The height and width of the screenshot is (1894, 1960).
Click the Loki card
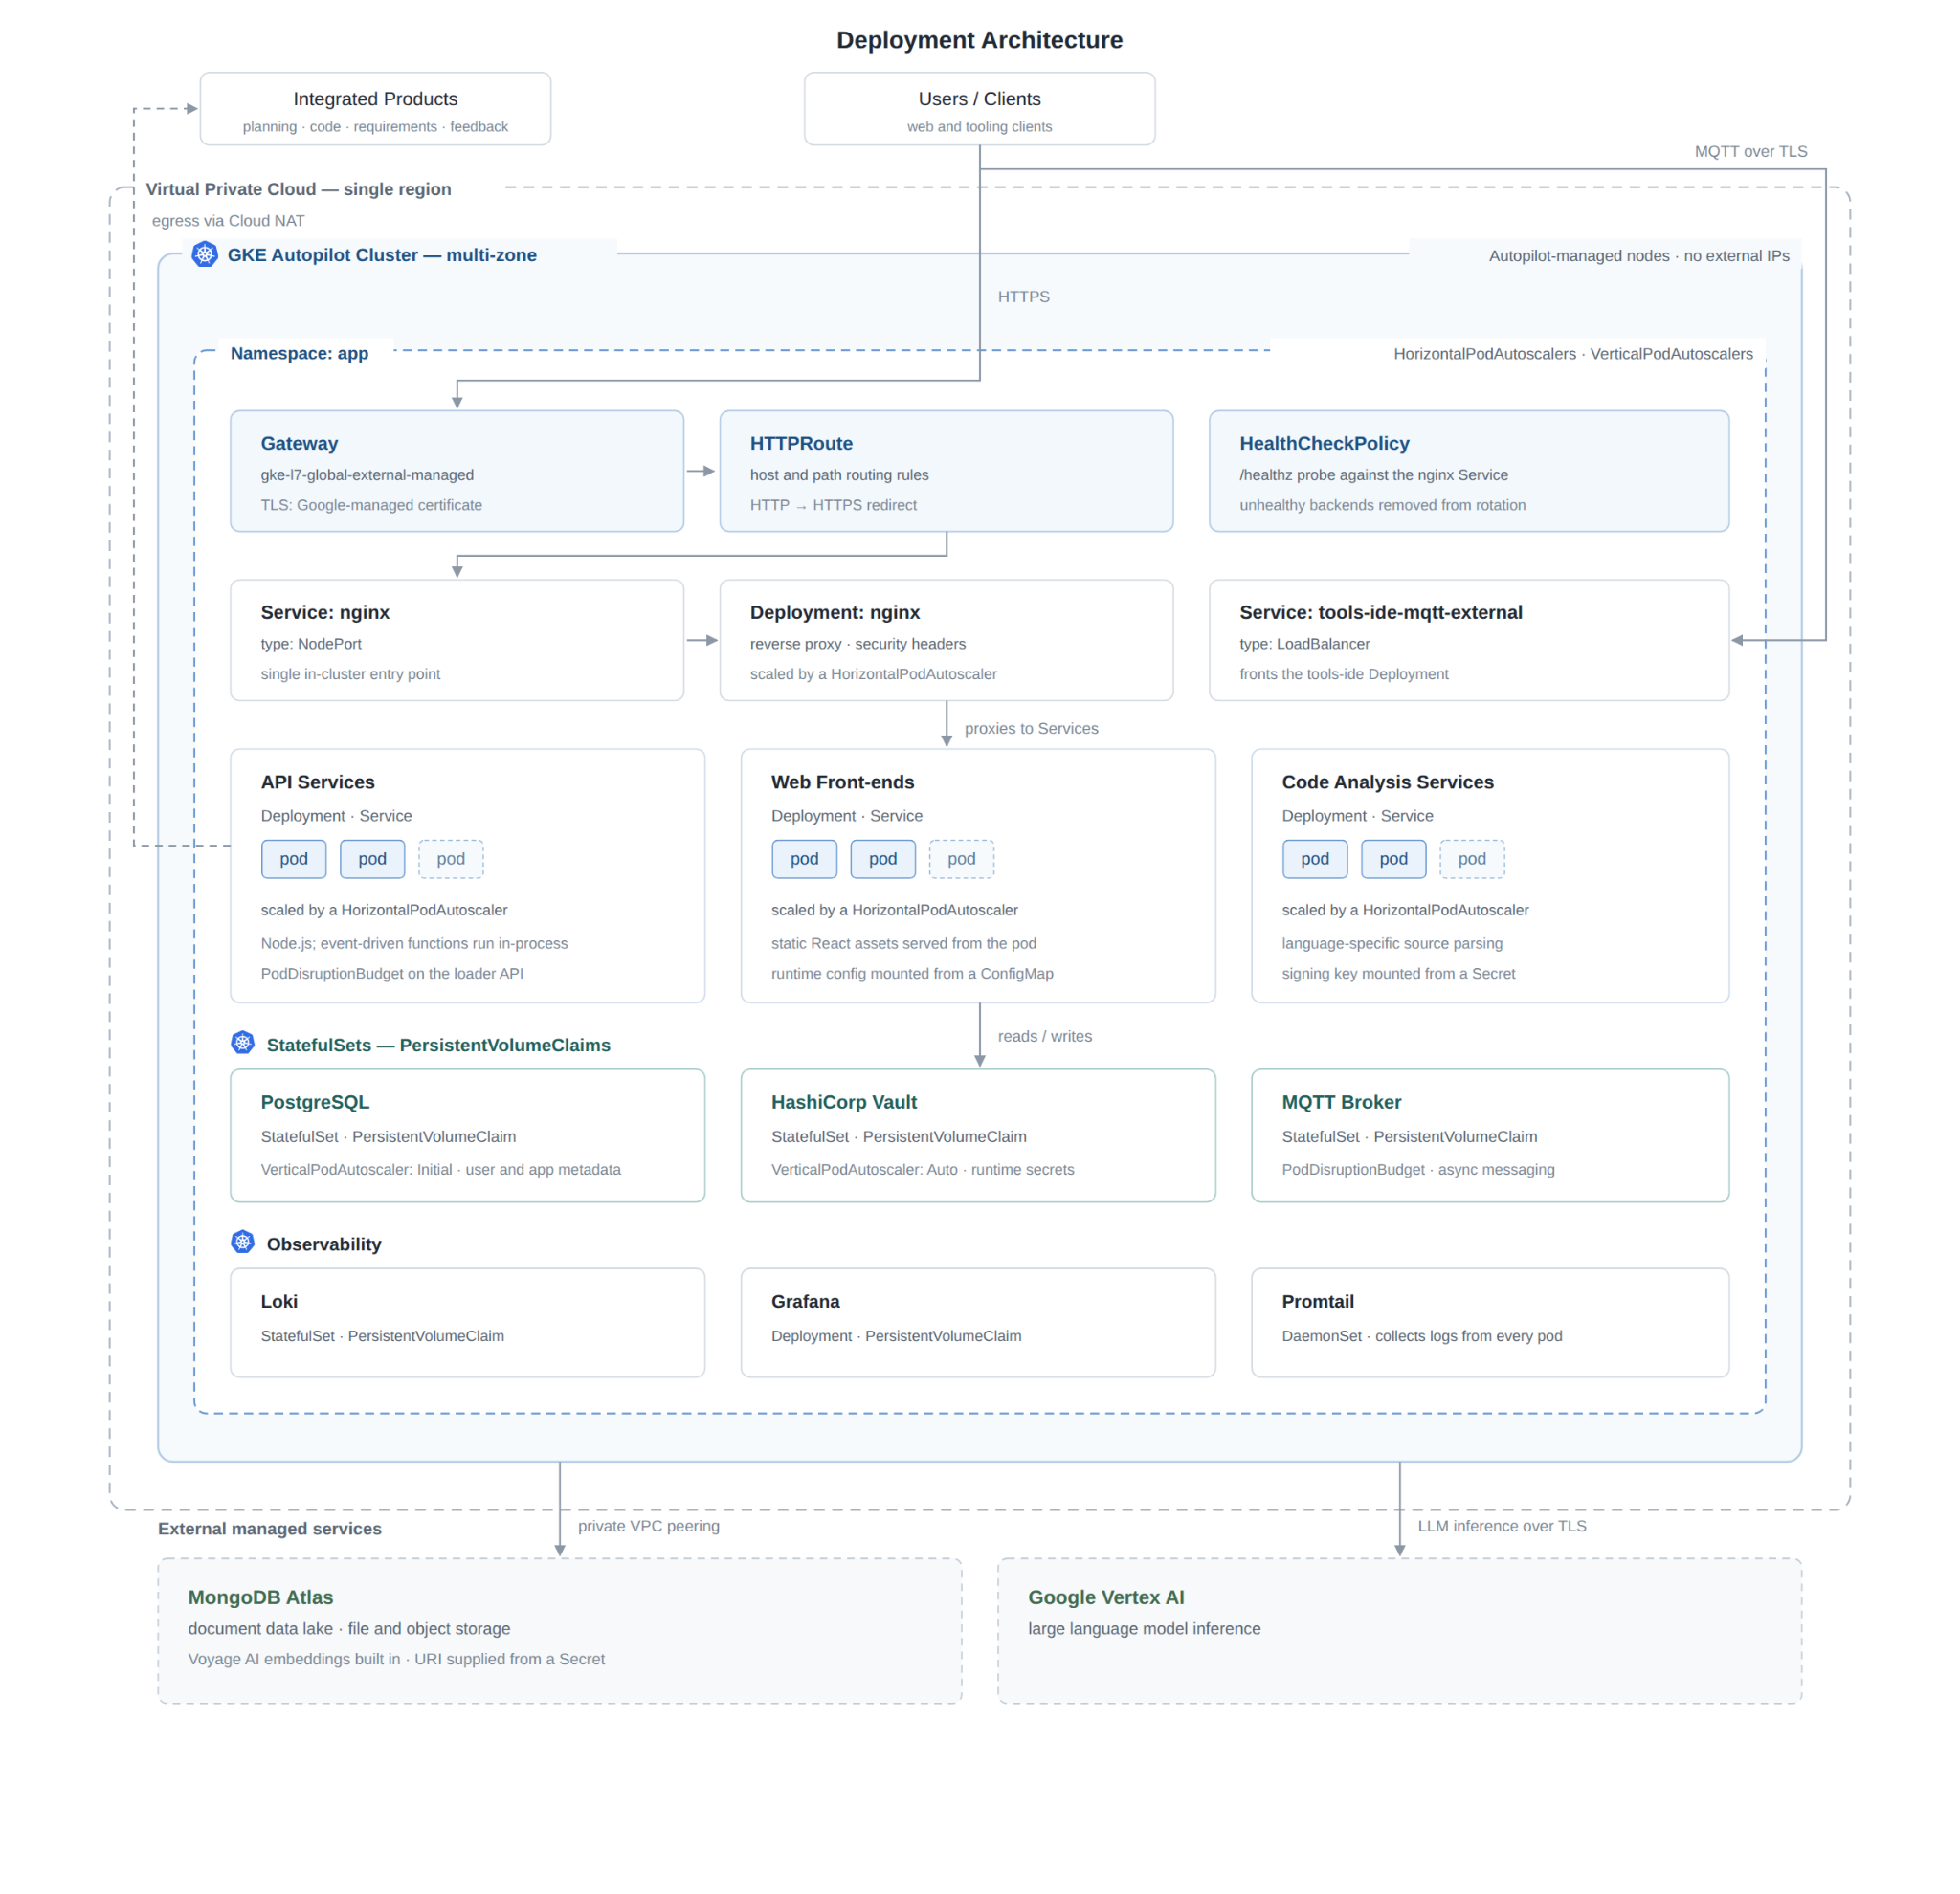(x=467, y=1322)
